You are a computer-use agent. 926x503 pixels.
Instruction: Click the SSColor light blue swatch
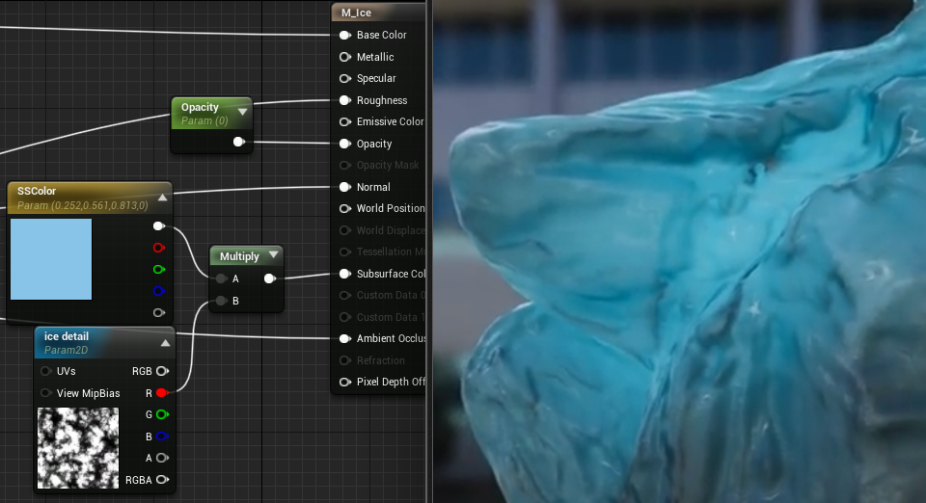point(51,259)
